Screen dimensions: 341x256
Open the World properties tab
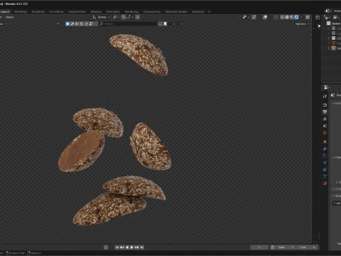[325, 133]
